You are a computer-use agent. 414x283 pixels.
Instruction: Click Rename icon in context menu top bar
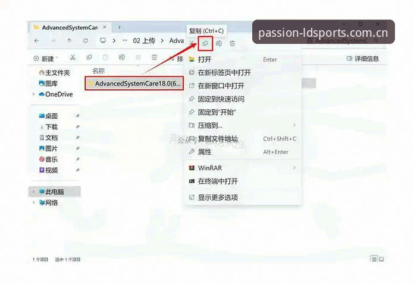click(219, 43)
